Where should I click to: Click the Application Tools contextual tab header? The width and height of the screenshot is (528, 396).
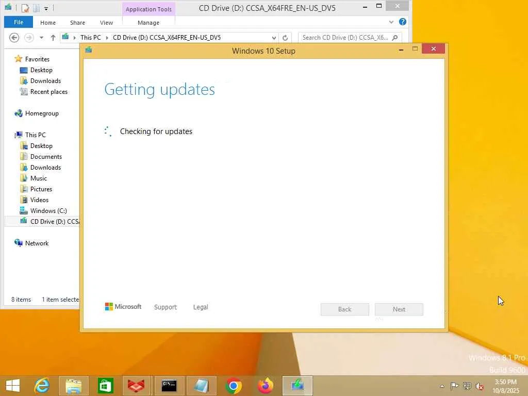tap(148, 9)
